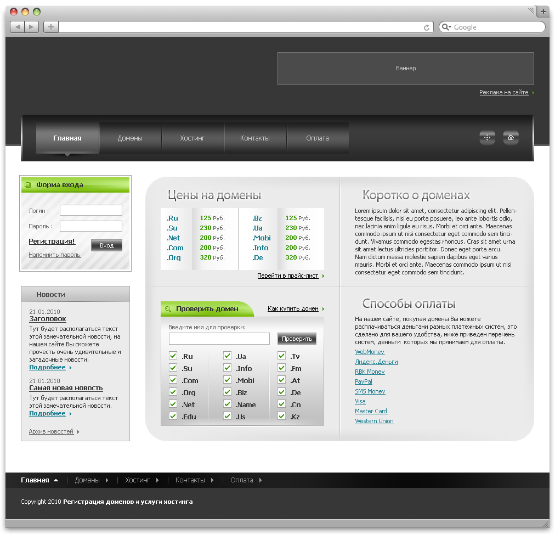The height and width of the screenshot is (534, 555).
Task: Toggle the .Su domain checkbox
Action: (173, 368)
